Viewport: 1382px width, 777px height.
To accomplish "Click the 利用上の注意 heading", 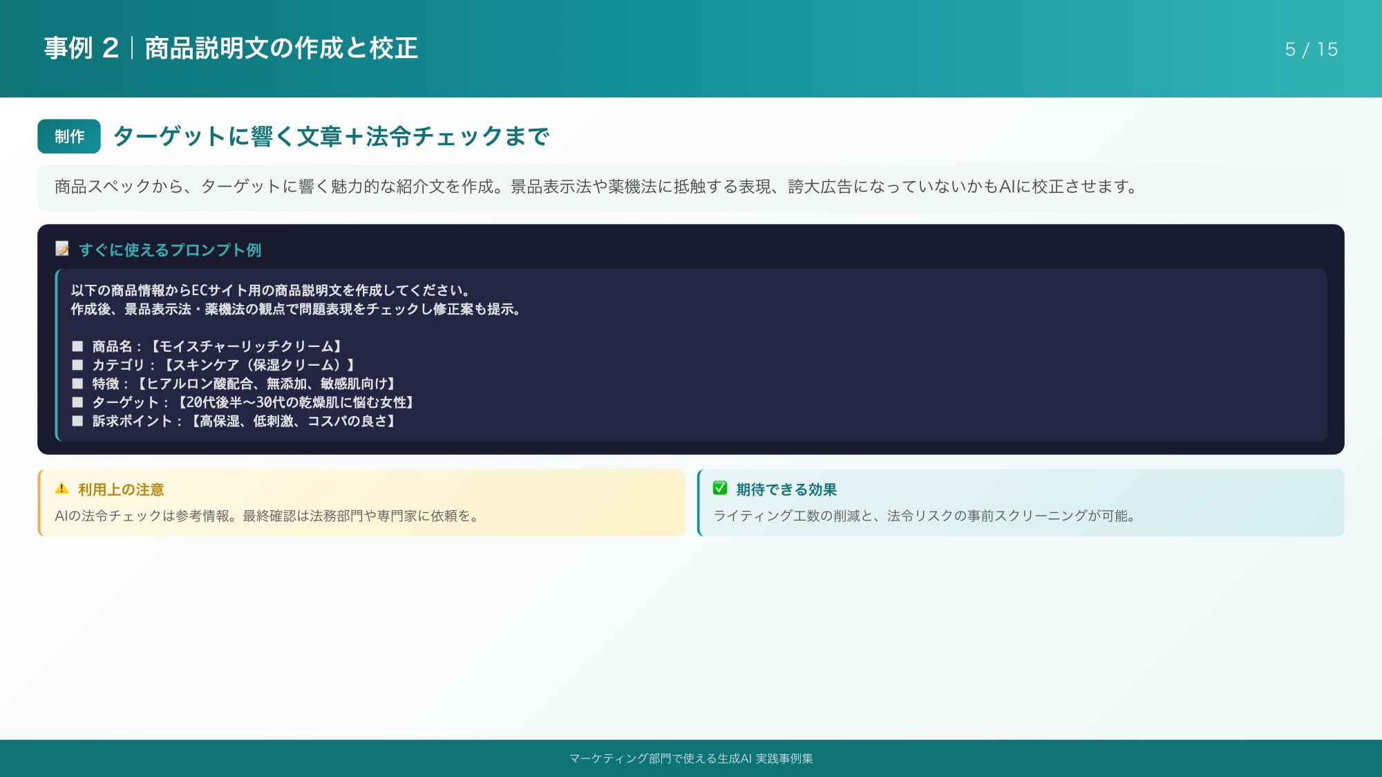I will point(121,489).
